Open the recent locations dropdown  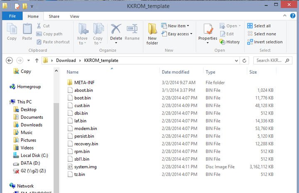pyautogui.click(x=29, y=61)
